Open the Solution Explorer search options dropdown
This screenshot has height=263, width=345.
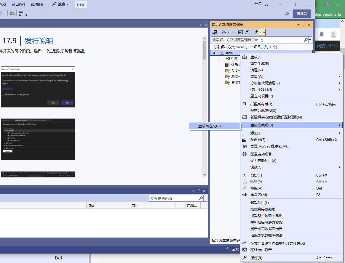coord(310,40)
